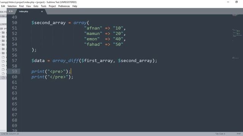Open the Find menu
The height and width of the screenshot is (136, 243).
point(21,6)
